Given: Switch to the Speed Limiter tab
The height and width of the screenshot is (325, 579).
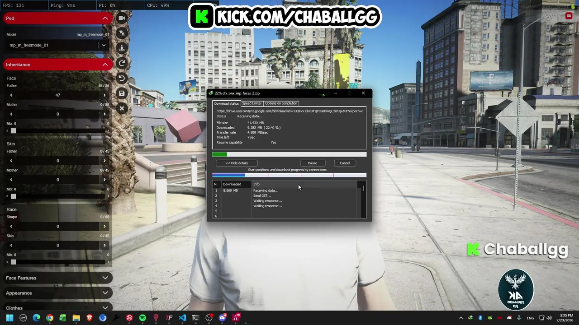Looking at the screenshot, I should (x=252, y=103).
